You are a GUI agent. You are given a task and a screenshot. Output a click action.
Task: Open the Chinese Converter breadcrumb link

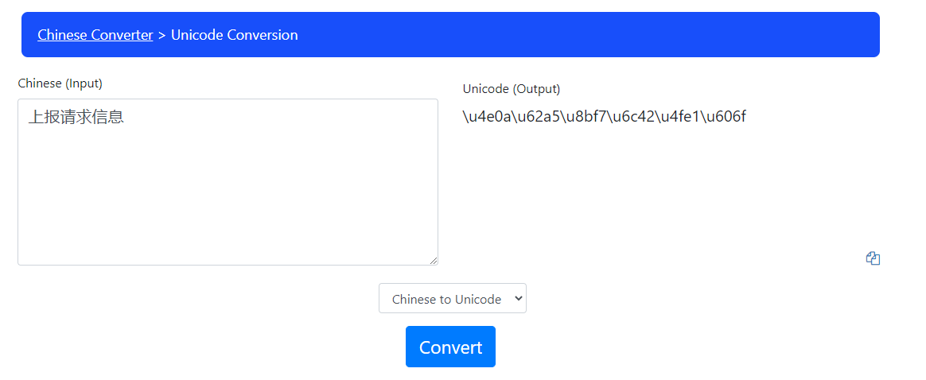click(x=95, y=35)
